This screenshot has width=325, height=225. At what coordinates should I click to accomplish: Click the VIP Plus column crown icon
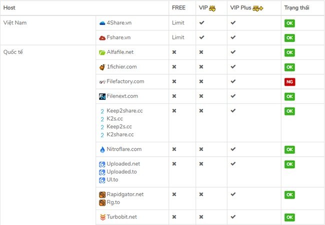[258, 8]
